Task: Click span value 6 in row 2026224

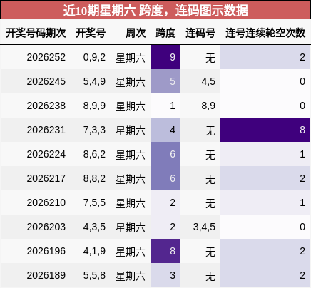Action: tap(165, 154)
